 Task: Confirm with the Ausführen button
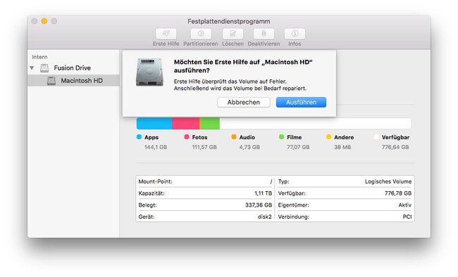click(301, 103)
